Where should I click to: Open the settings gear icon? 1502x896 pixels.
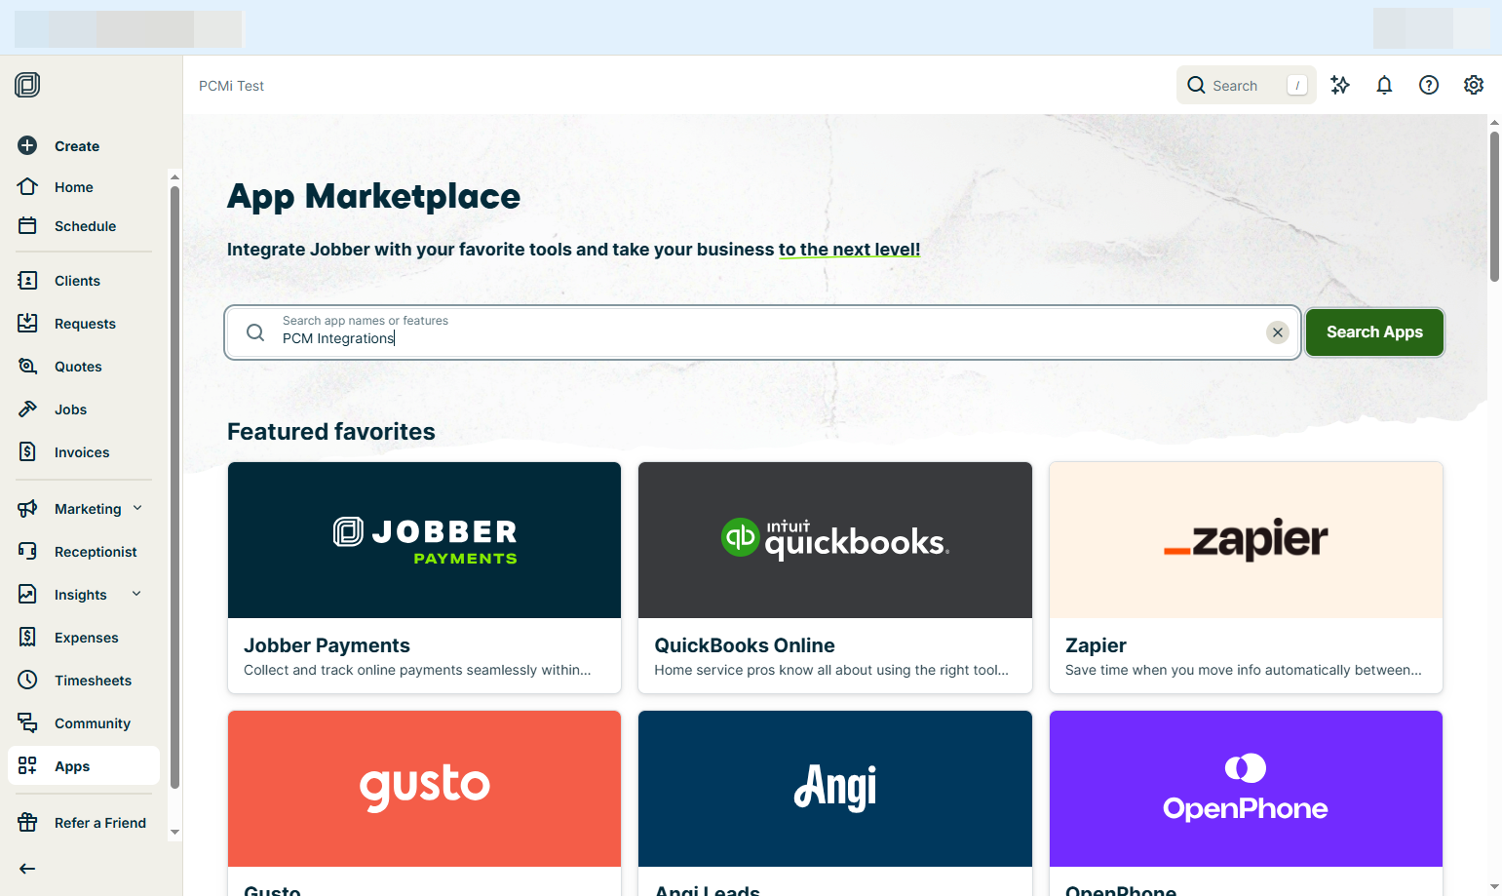click(1474, 85)
